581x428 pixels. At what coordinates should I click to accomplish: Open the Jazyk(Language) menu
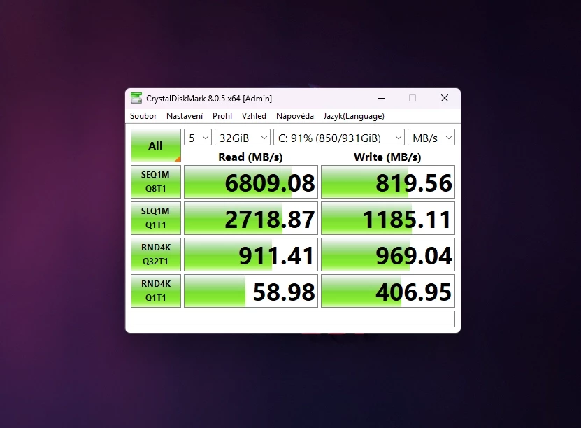point(354,116)
